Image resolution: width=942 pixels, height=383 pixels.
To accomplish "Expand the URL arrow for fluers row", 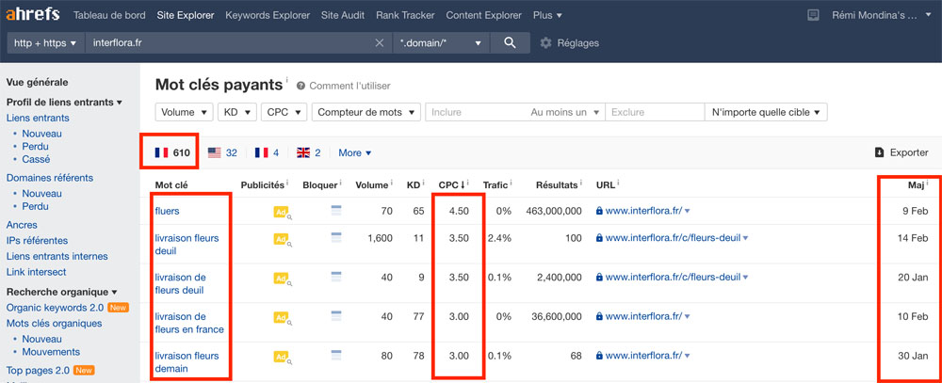I will (688, 212).
